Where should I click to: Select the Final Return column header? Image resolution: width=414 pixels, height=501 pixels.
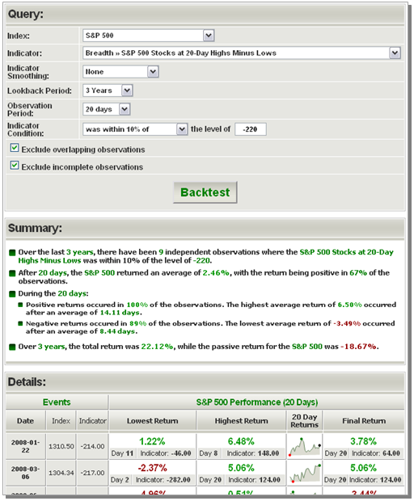point(364,420)
